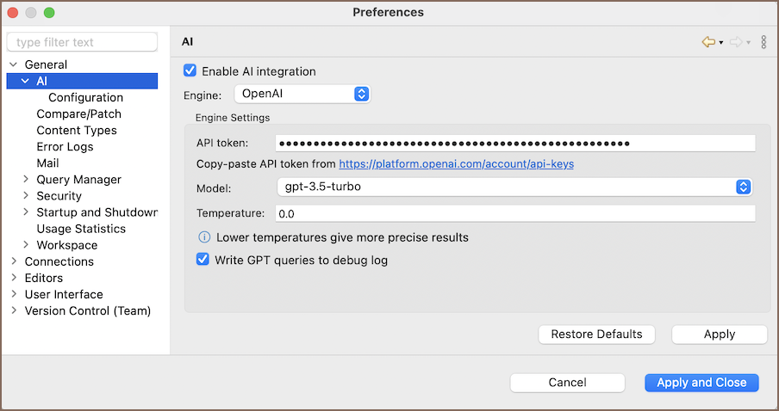Open the three-dot view menu icon
Viewport: 779px width, 411px height.
(x=763, y=42)
